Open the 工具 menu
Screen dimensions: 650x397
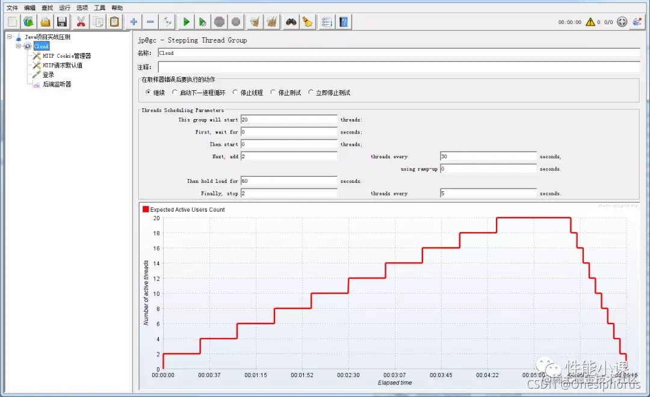click(x=99, y=7)
